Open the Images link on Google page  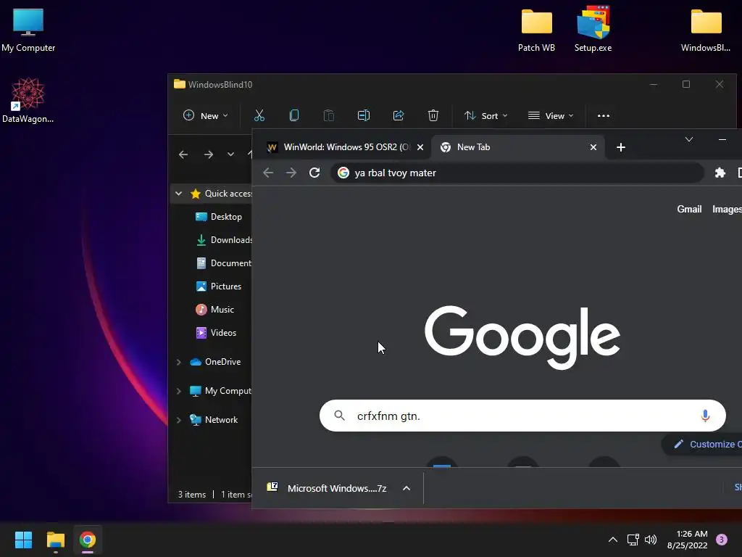point(727,209)
